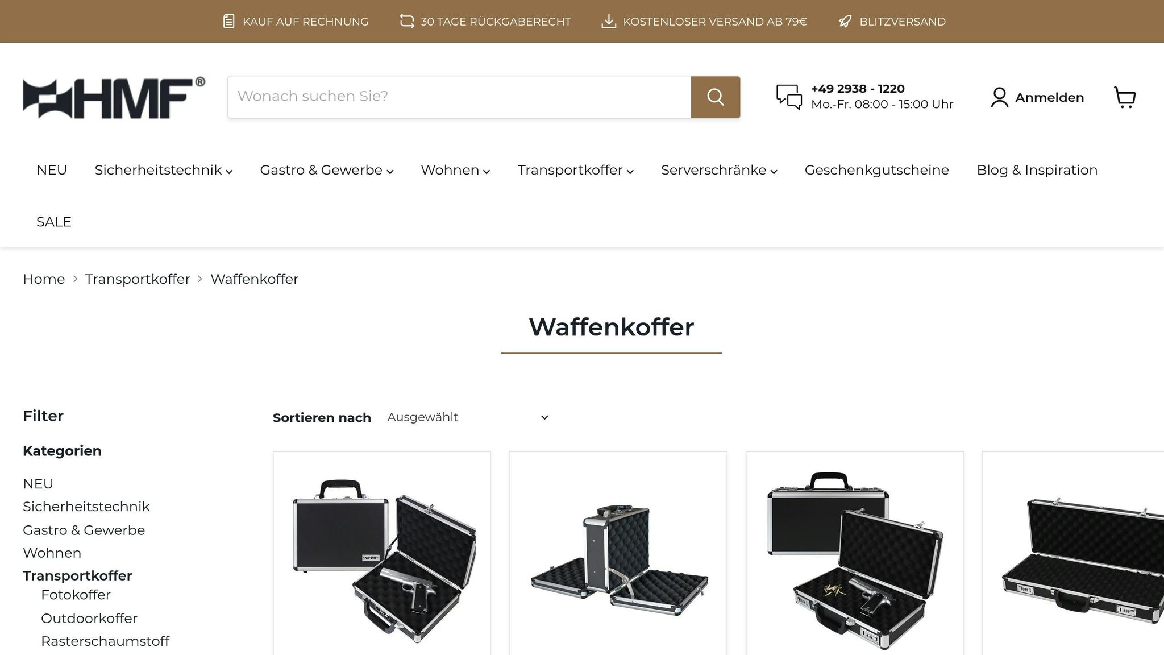Open the Transportkoffer navigation menu
1164x655 pixels.
click(x=575, y=170)
